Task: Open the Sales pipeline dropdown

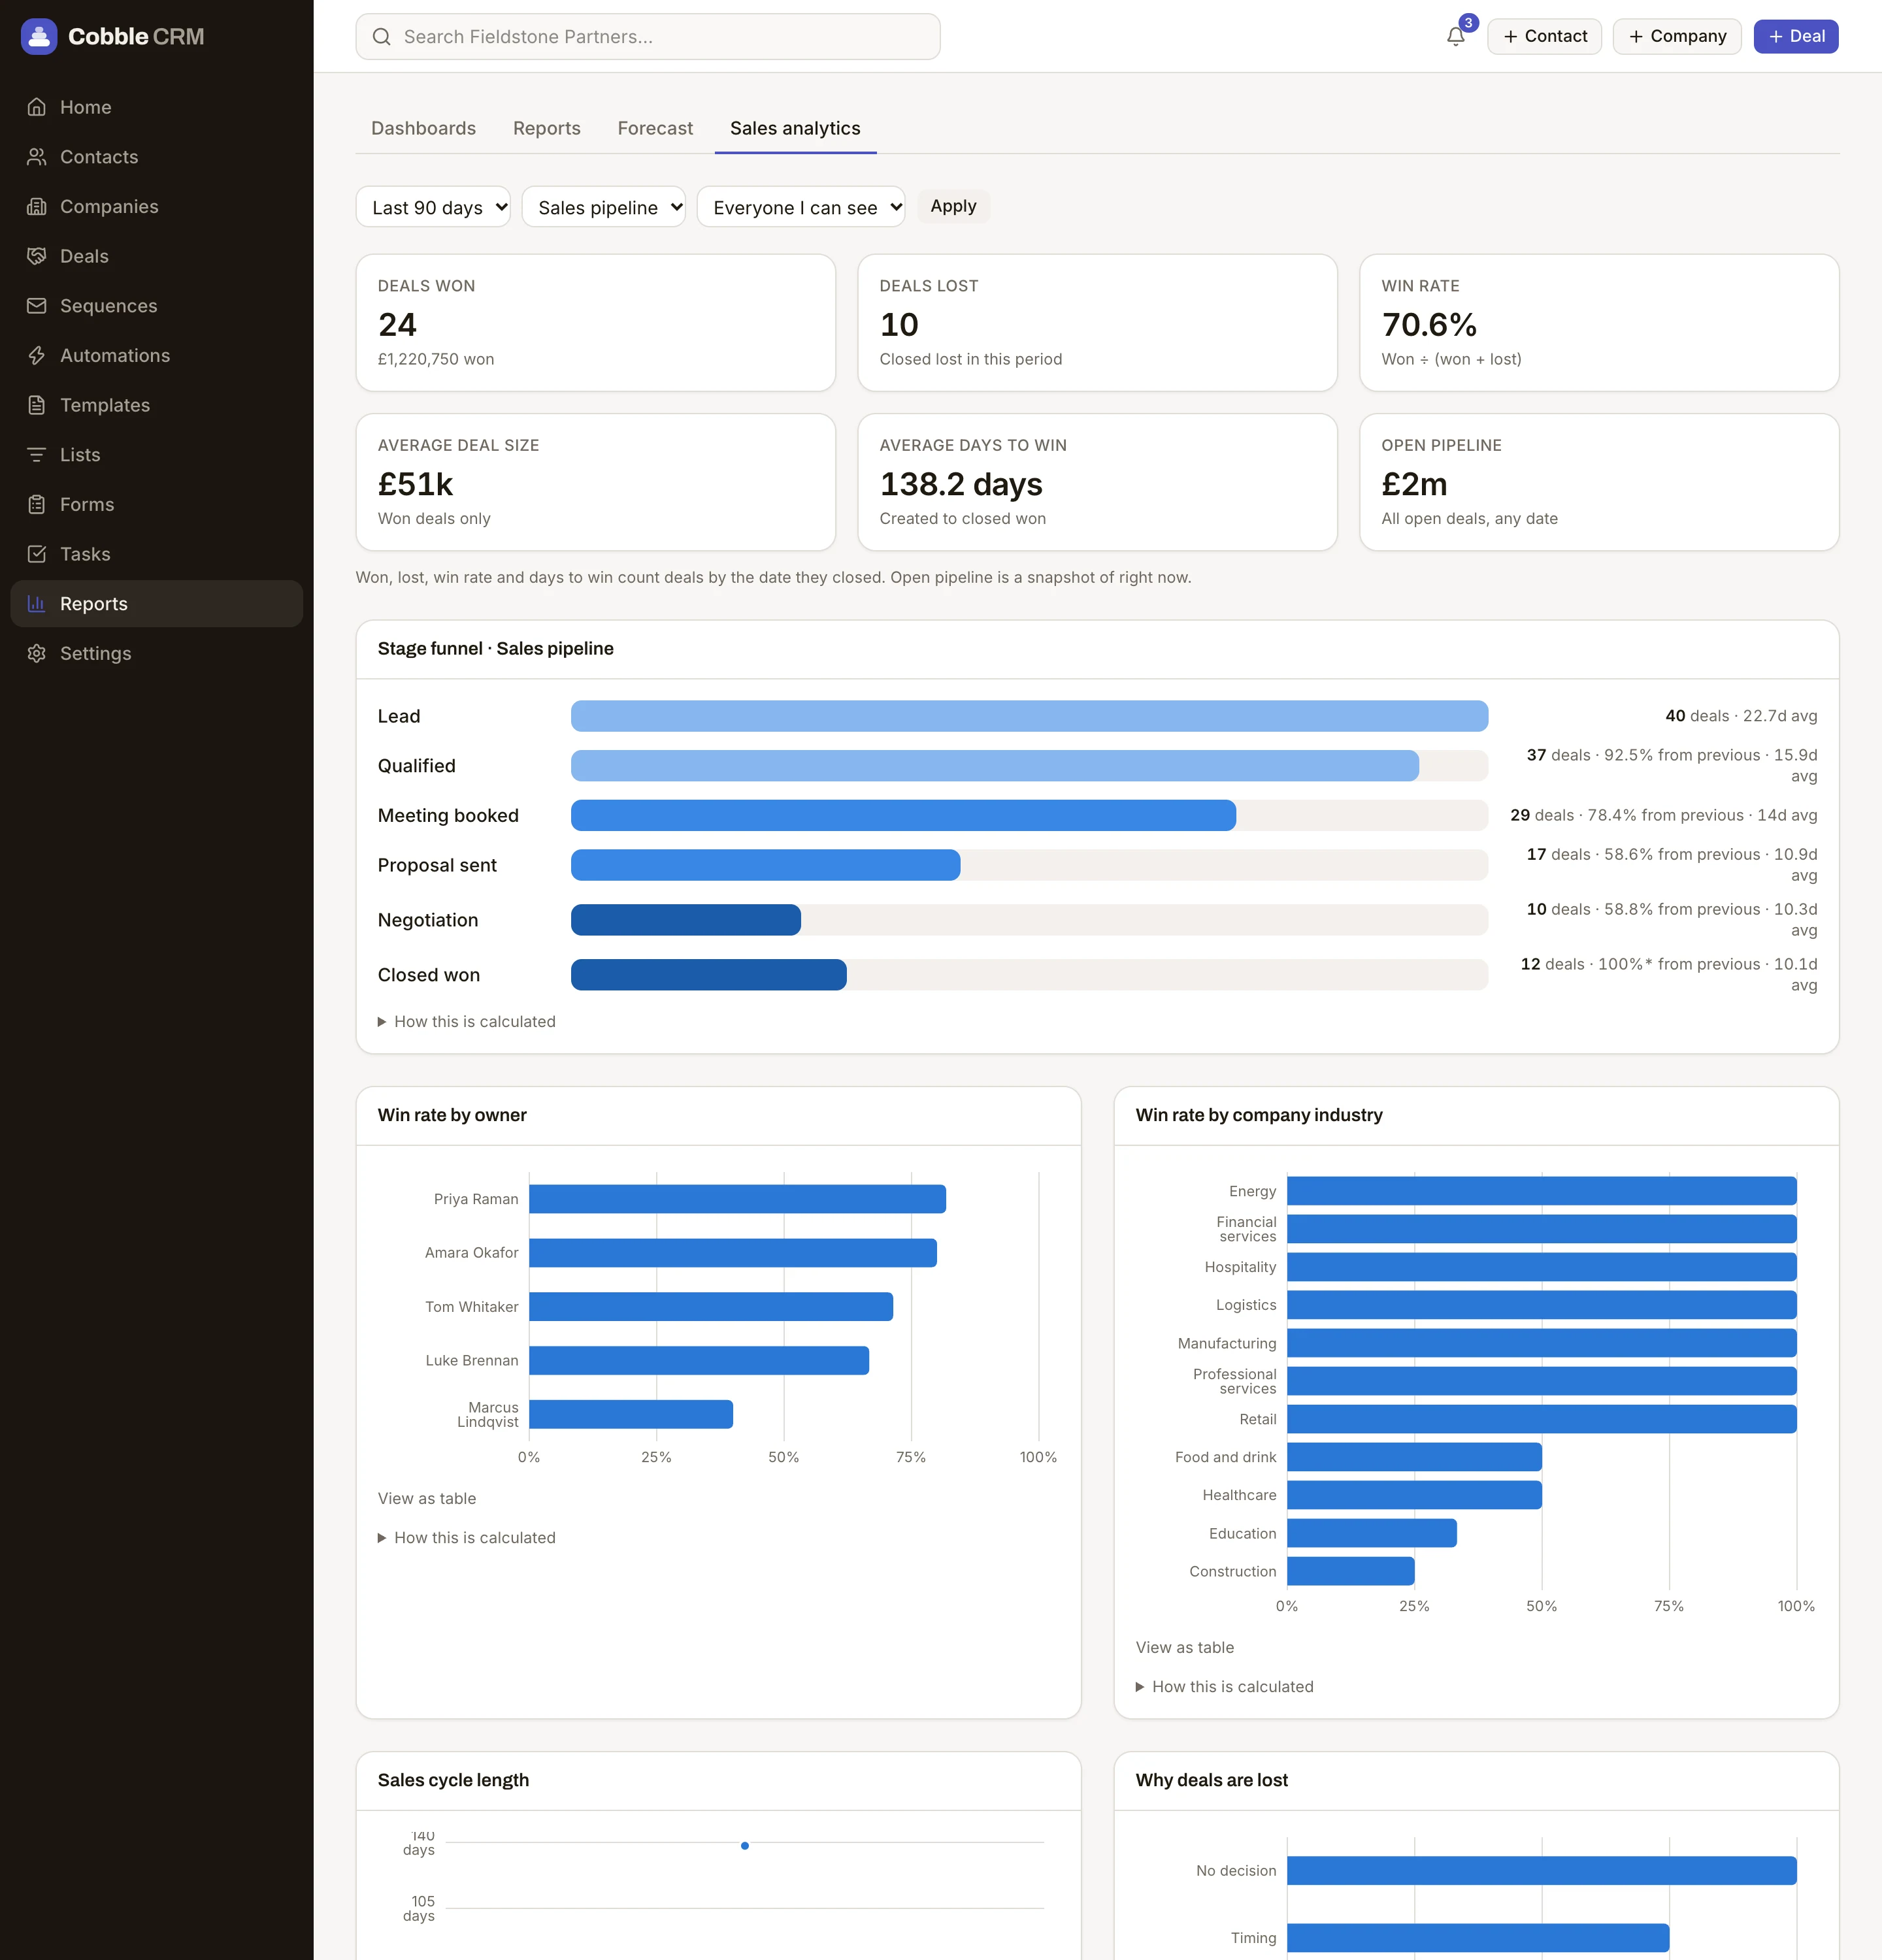Action: [604, 207]
